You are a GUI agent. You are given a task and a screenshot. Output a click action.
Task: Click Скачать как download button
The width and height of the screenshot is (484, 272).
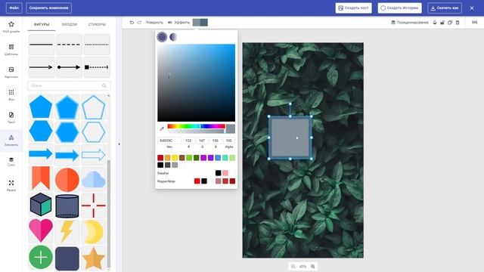pyautogui.click(x=445, y=8)
